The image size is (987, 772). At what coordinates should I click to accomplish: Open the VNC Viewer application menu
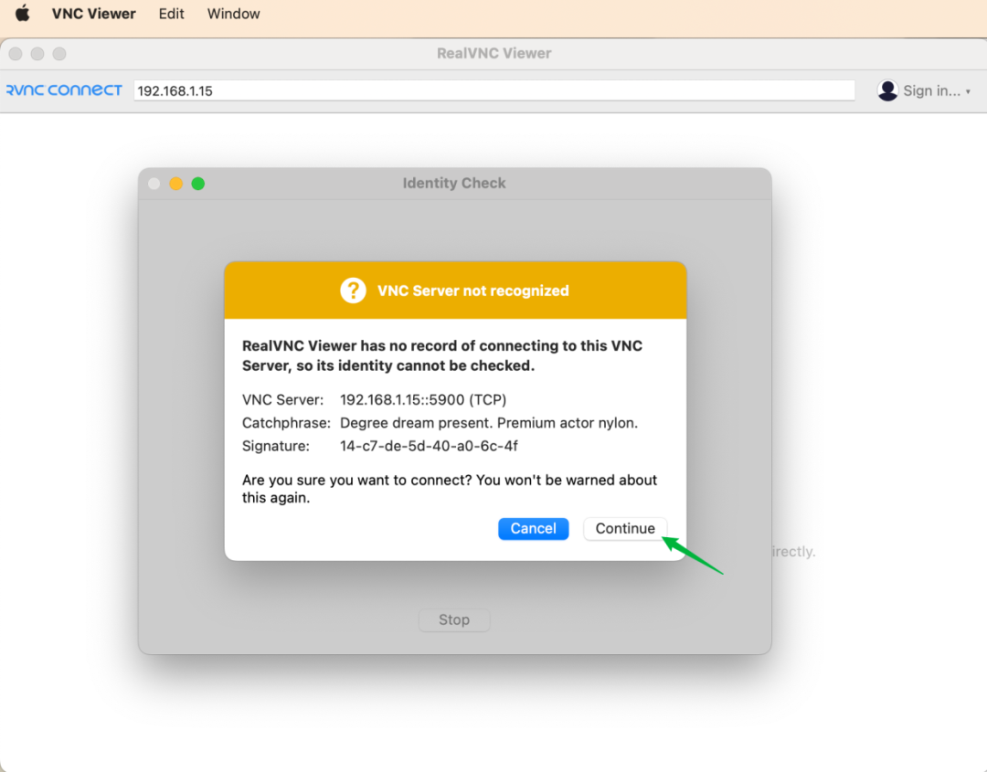[x=94, y=14]
